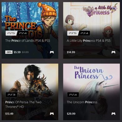Click controller icon on Prince of Landis tile
Viewport: 122px width, 122px height.
pos(52,52)
